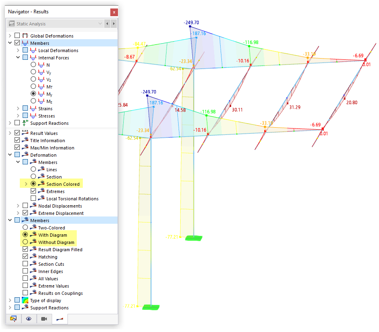Click the Max/Min Information icon

[25, 147]
